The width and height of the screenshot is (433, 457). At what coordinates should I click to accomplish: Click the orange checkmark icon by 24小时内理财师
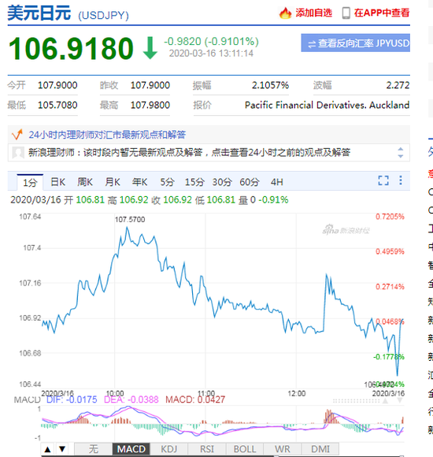click(17, 135)
